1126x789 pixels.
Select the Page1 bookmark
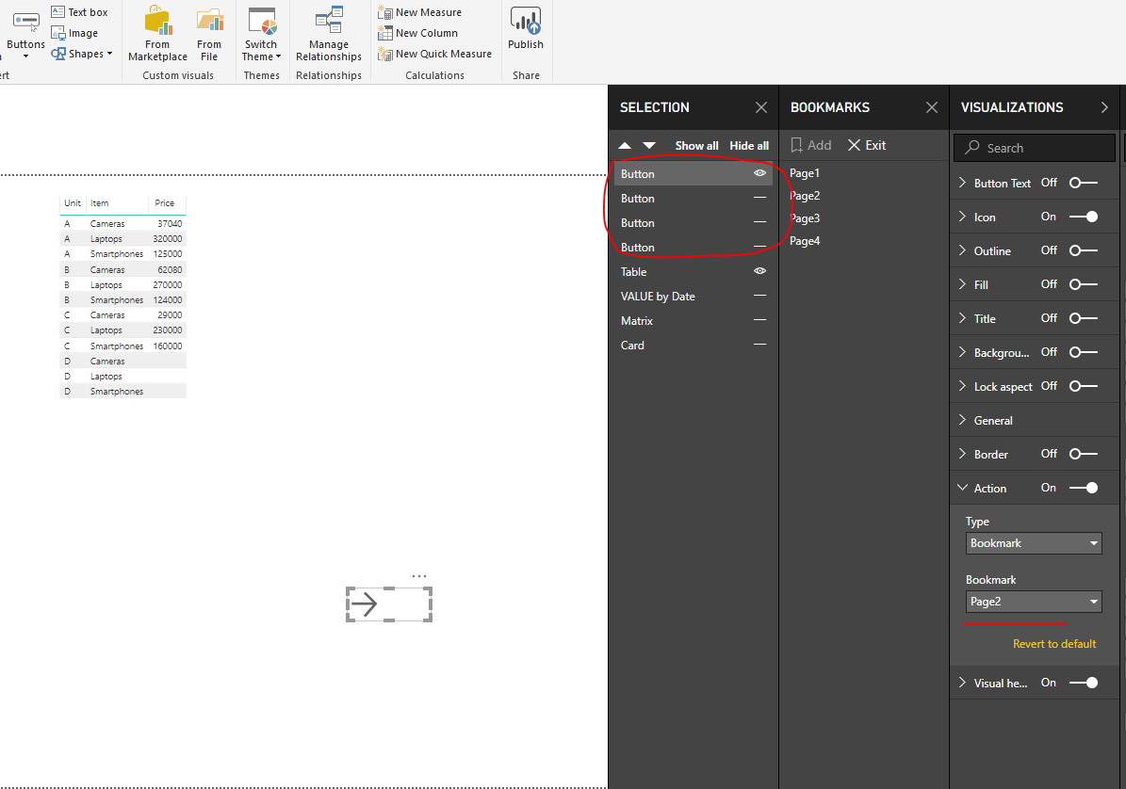tap(805, 173)
